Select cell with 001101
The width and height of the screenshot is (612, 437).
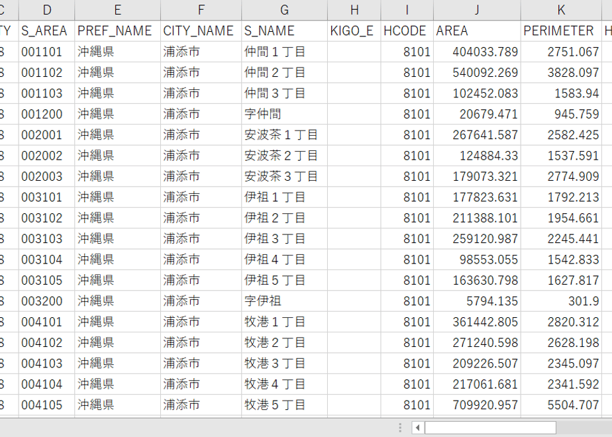tap(46, 52)
